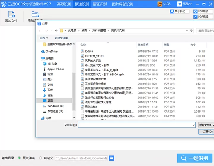Sort files by 修改日期 column header
This screenshot has width=214, height=166.
[143, 45]
